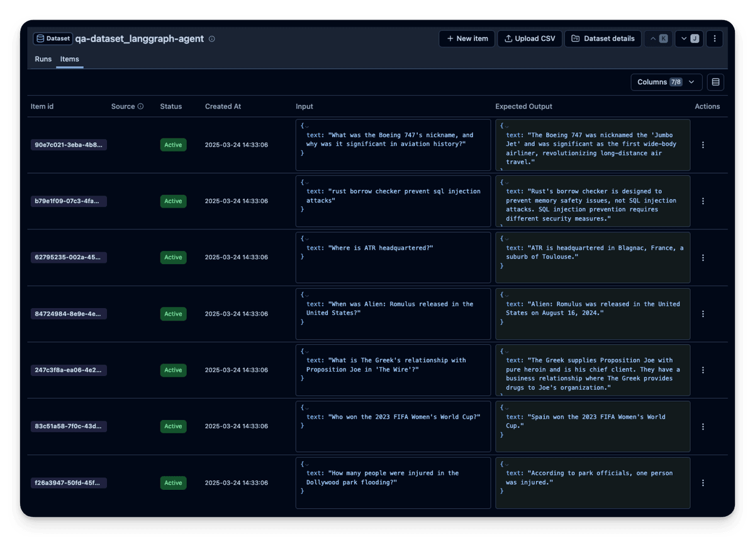Click the Source column info icon
The width and height of the screenshot is (755, 537).
pos(140,106)
